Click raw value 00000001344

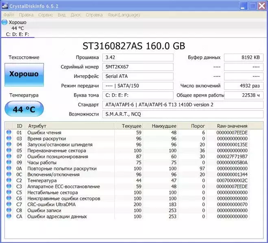[232, 174]
